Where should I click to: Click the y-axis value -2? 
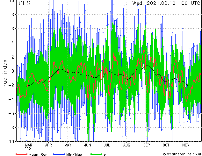pos(11,85)
